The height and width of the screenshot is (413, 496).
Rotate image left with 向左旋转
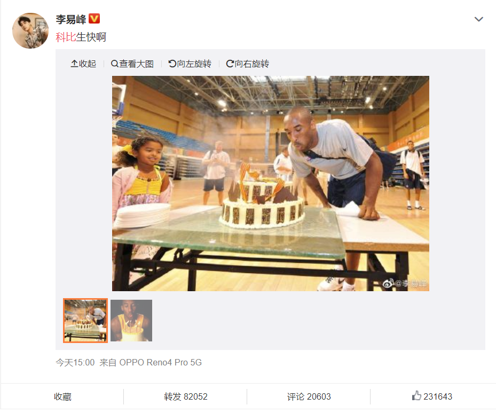coord(190,64)
